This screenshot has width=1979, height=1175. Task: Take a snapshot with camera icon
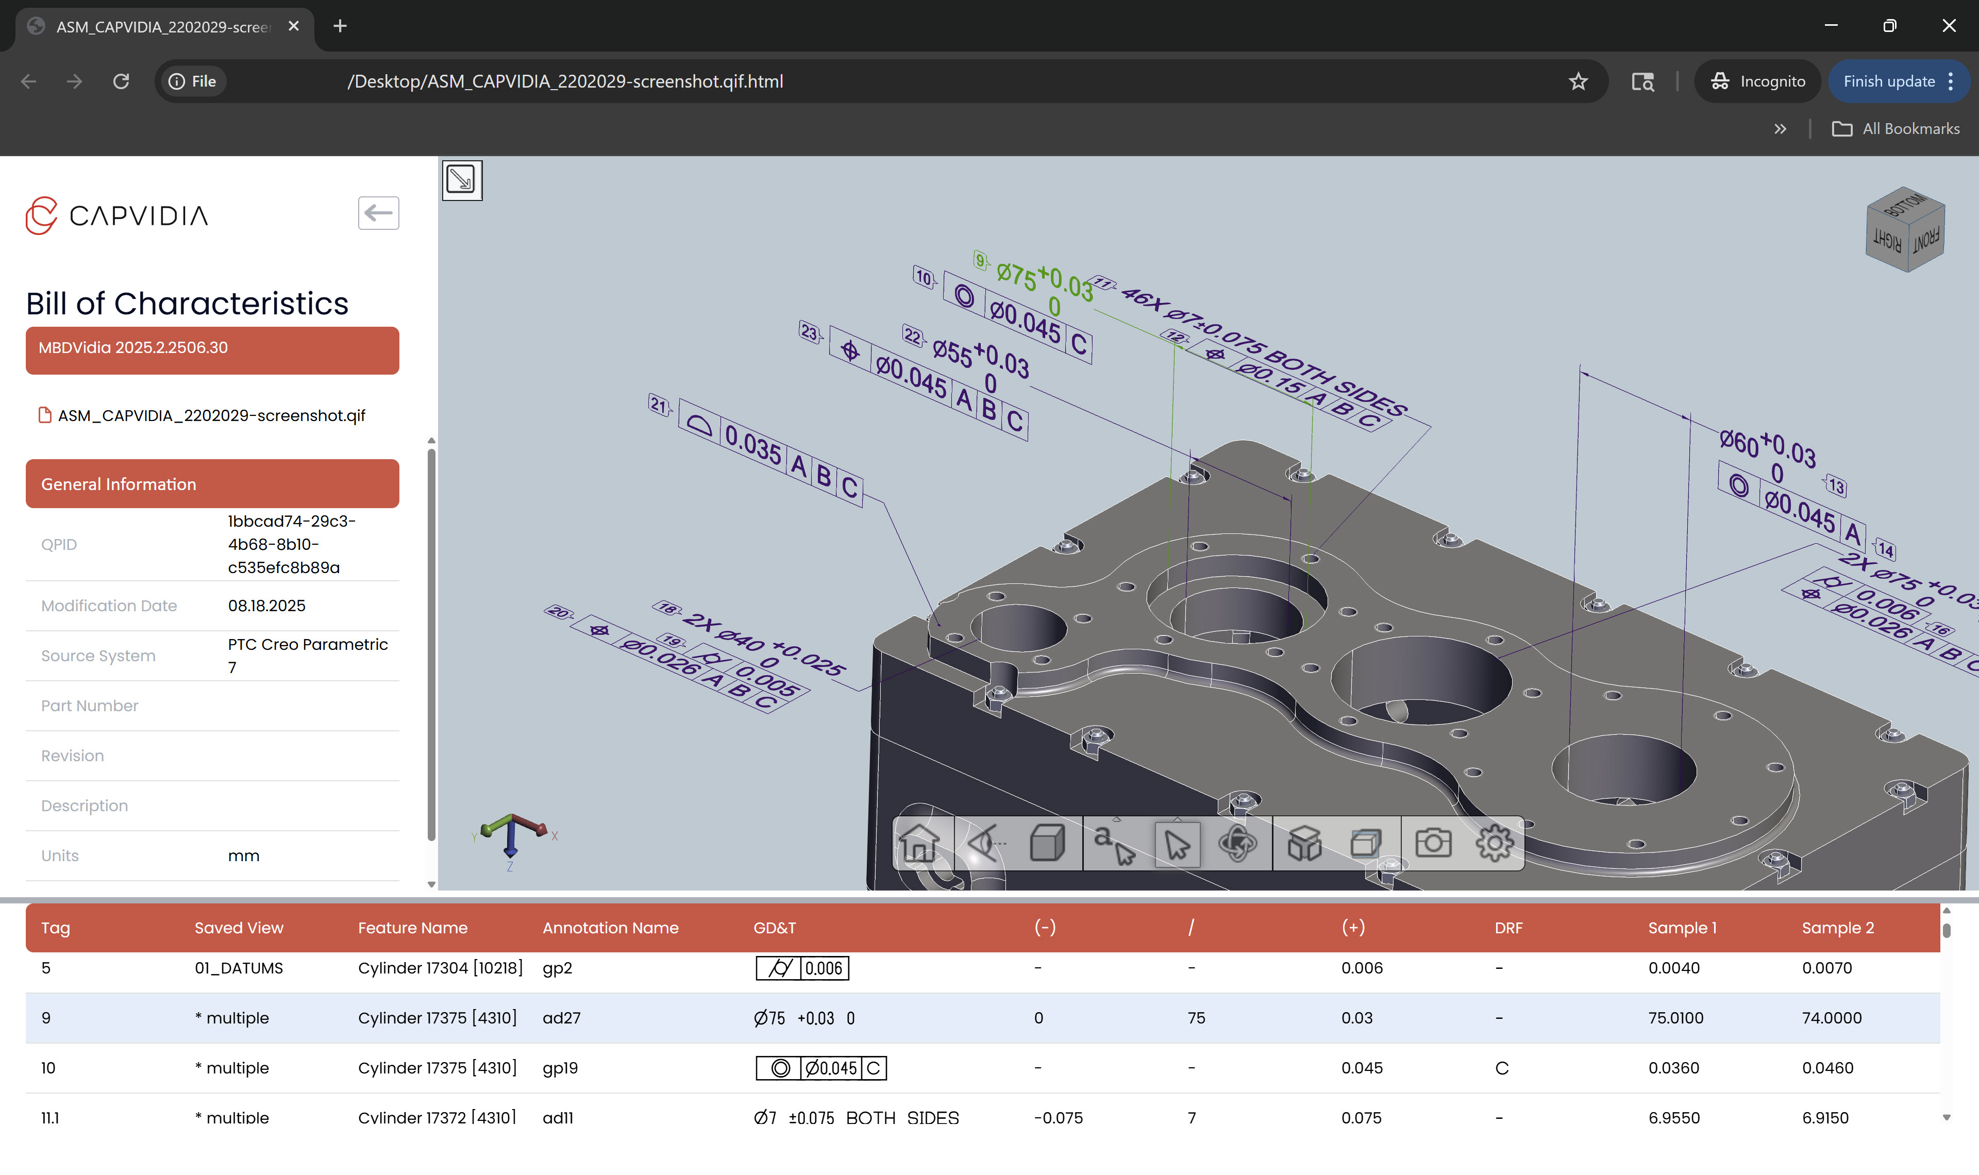point(1433,843)
